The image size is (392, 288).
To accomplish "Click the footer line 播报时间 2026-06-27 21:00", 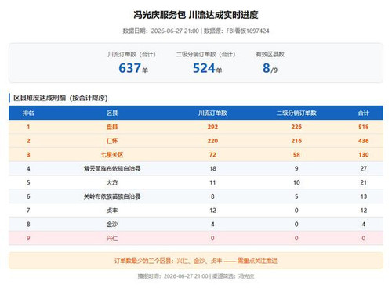I will 196,276.
